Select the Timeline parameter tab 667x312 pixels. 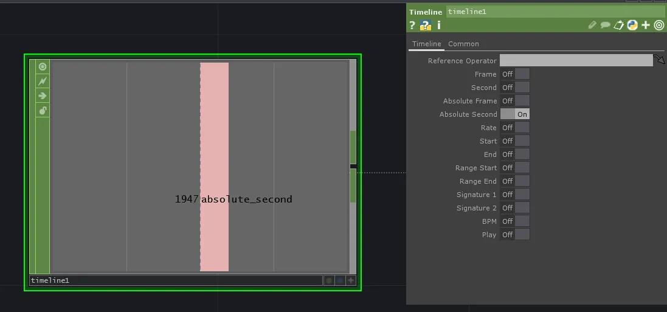pos(426,44)
